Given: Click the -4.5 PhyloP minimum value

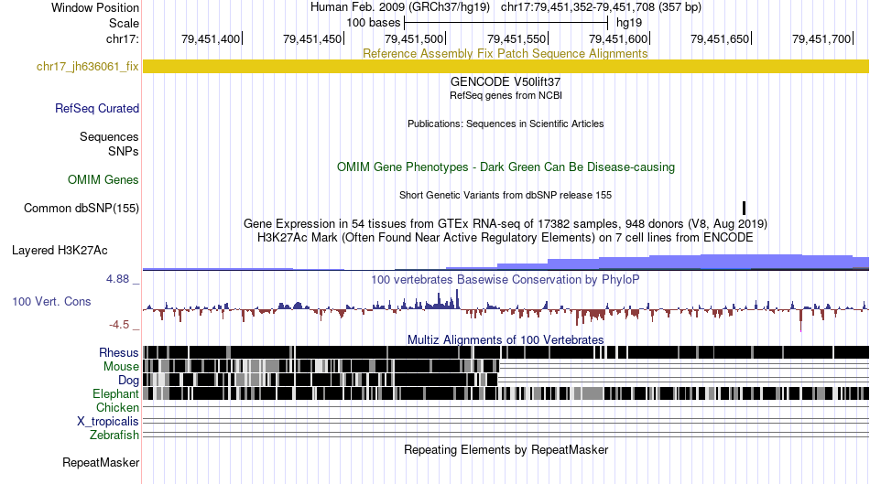Looking at the screenshot, I should (119, 324).
